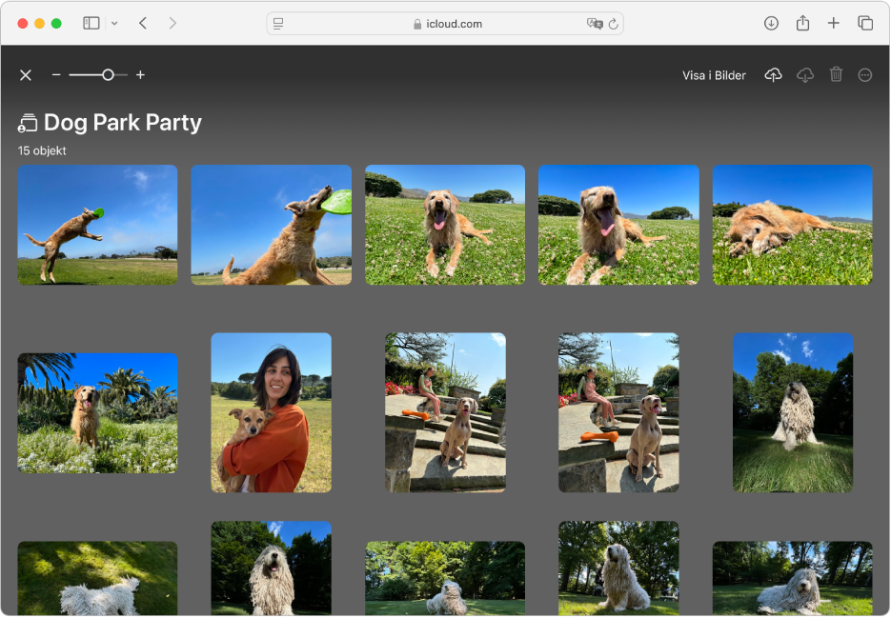Click Visa i Bilder link

714,75
